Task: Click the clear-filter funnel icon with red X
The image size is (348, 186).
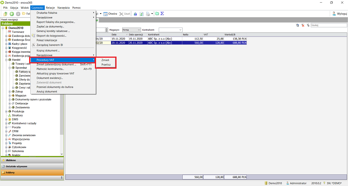Action: (x=303, y=25)
